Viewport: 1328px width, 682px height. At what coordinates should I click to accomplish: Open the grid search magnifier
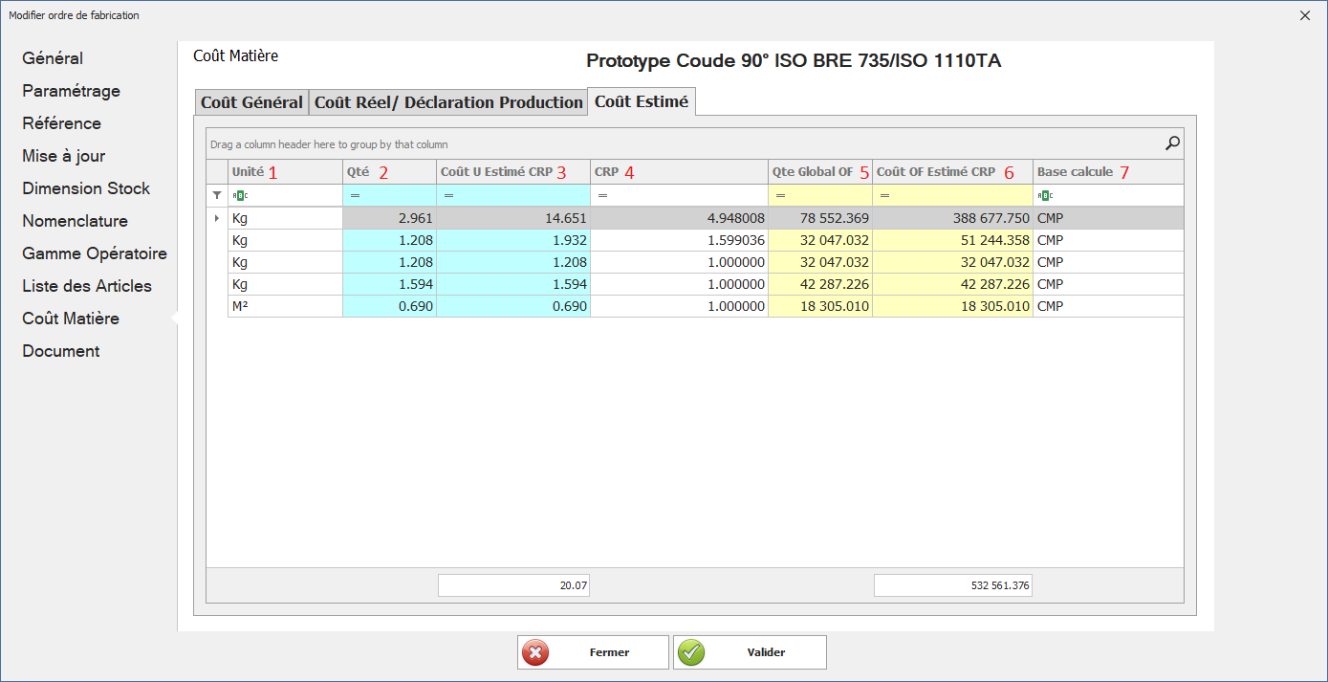click(x=1172, y=143)
